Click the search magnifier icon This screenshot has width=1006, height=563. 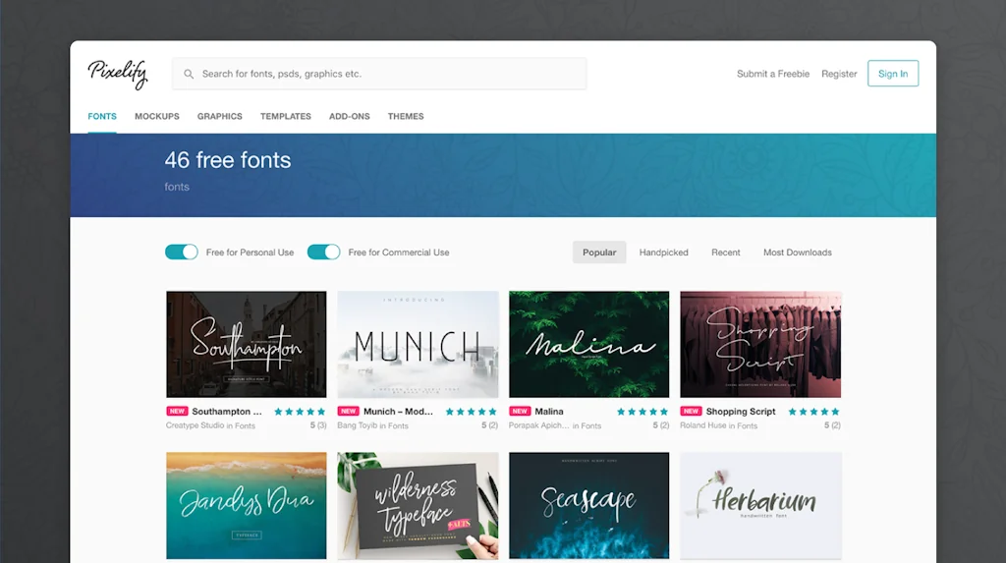(x=189, y=74)
